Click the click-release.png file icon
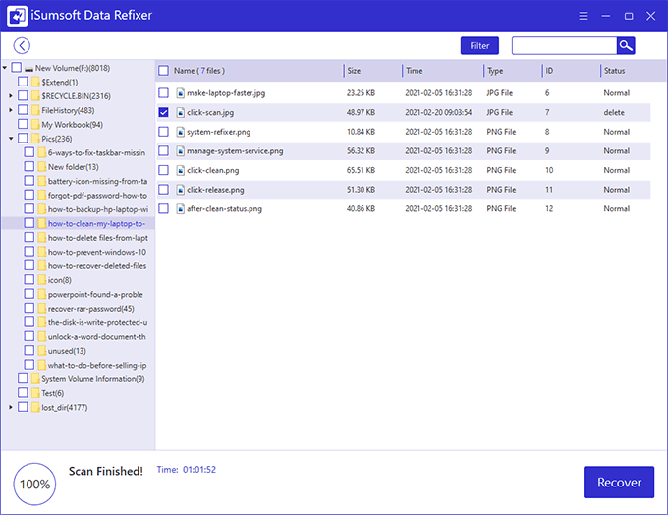The height and width of the screenshot is (515, 668). [181, 190]
